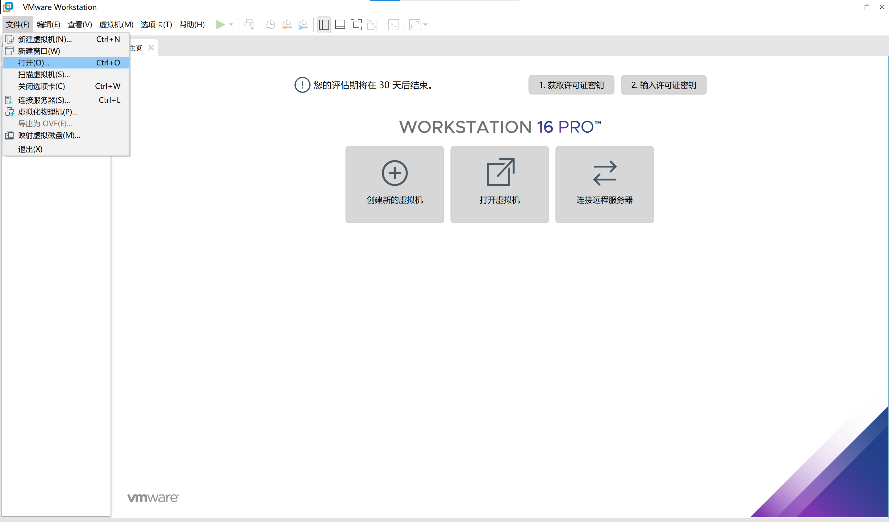Viewport: 889px width, 522px height.
Task: Click the Revert to Snapshot icon
Action: coord(287,25)
